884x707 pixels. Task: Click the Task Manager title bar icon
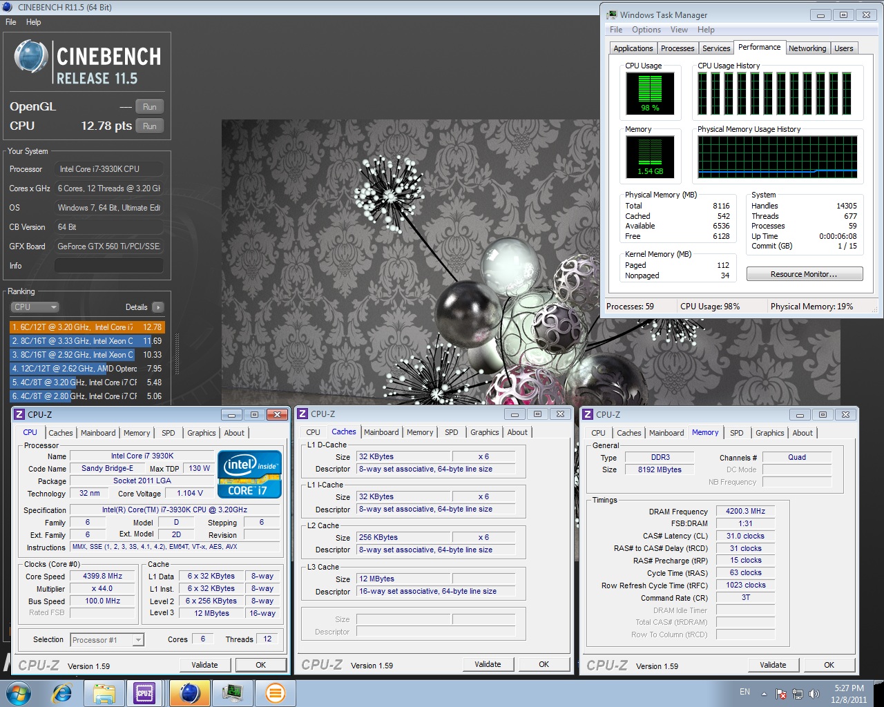(x=611, y=14)
